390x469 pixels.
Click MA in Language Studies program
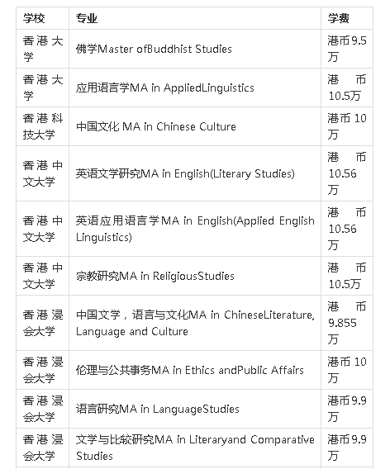point(195,409)
